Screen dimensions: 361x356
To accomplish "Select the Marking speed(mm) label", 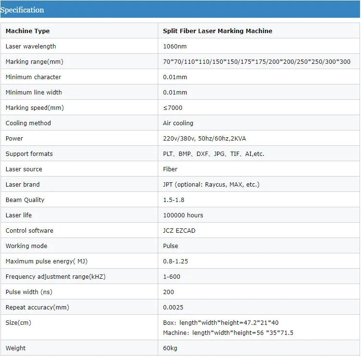I will [35, 108].
